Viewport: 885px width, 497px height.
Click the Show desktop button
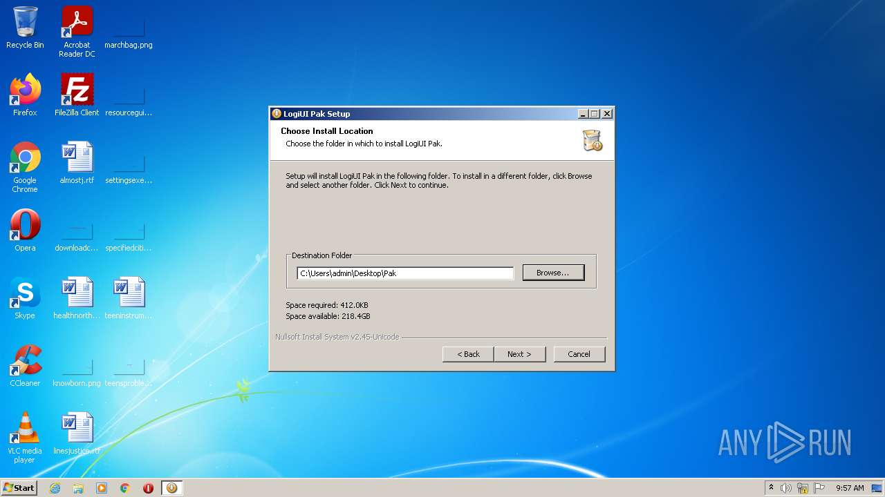coord(878,488)
